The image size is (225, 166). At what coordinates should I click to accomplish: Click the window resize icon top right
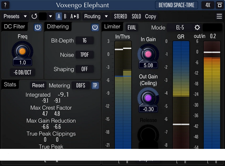pyautogui.click(x=220, y=5)
